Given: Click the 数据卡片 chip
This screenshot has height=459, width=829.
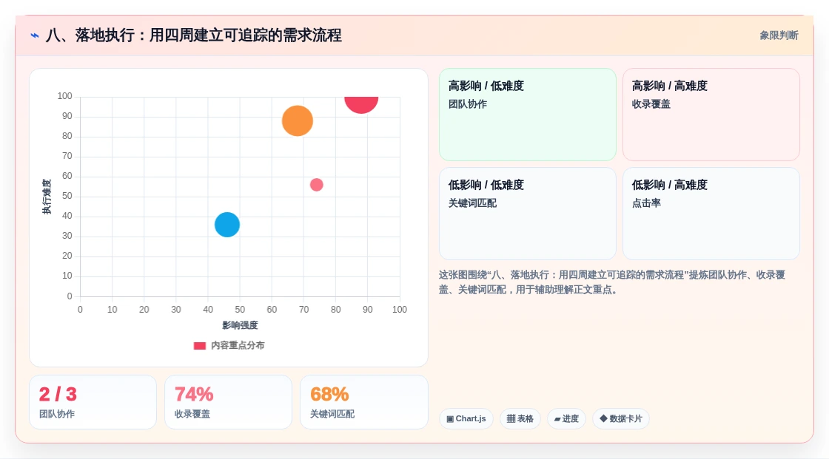Looking at the screenshot, I should click(x=621, y=419).
